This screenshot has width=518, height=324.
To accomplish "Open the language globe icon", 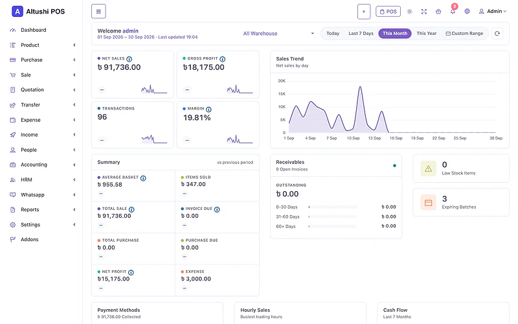I will tap(467, 11).
